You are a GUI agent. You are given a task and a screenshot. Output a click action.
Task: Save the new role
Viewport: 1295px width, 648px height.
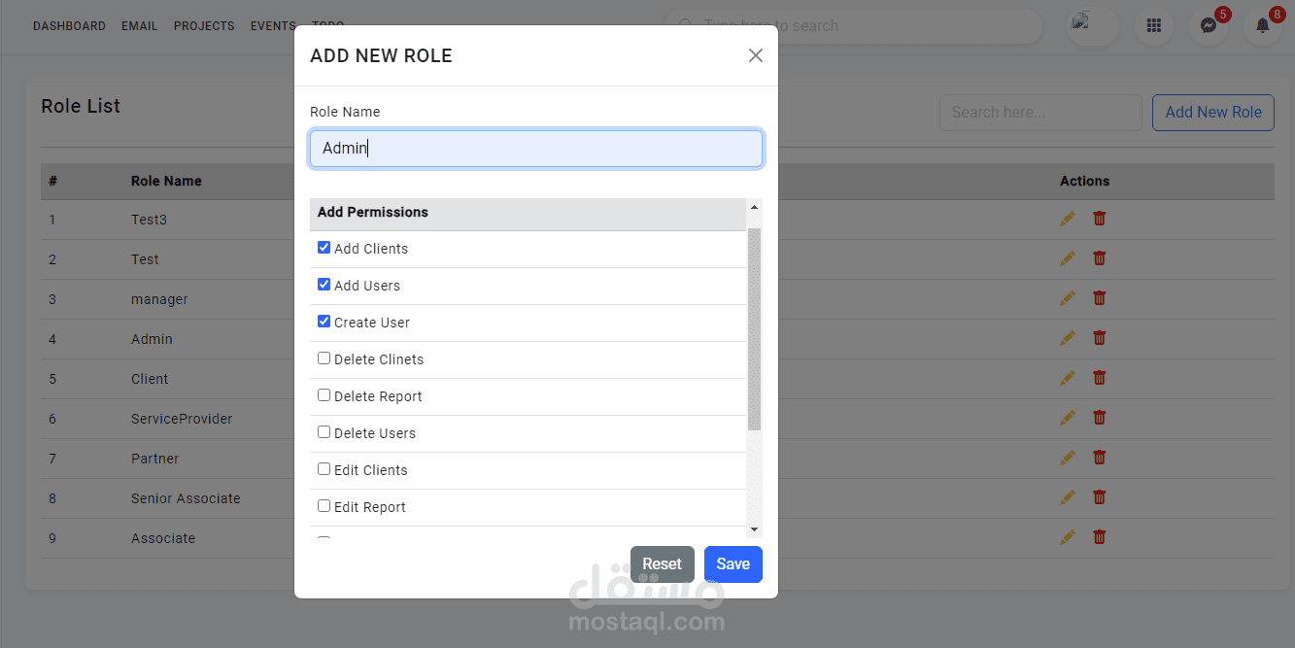tap(733, 564)
